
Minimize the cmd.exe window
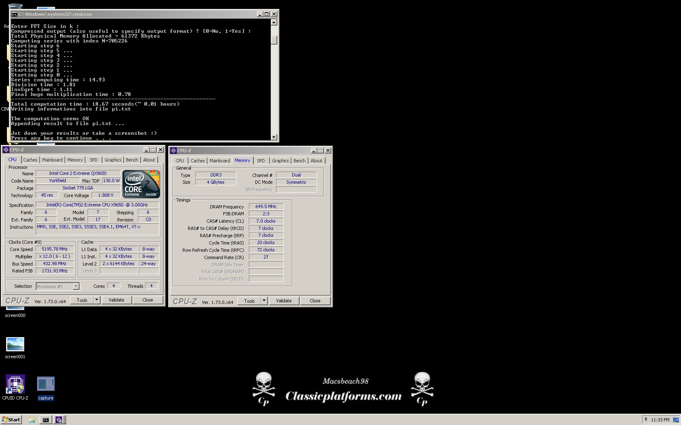260,14
